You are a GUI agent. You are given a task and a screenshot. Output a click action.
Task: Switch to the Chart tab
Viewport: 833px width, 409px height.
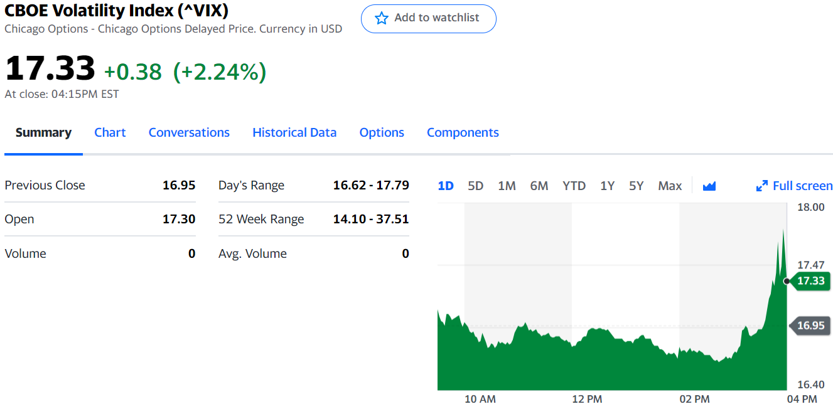click(110, 132)
